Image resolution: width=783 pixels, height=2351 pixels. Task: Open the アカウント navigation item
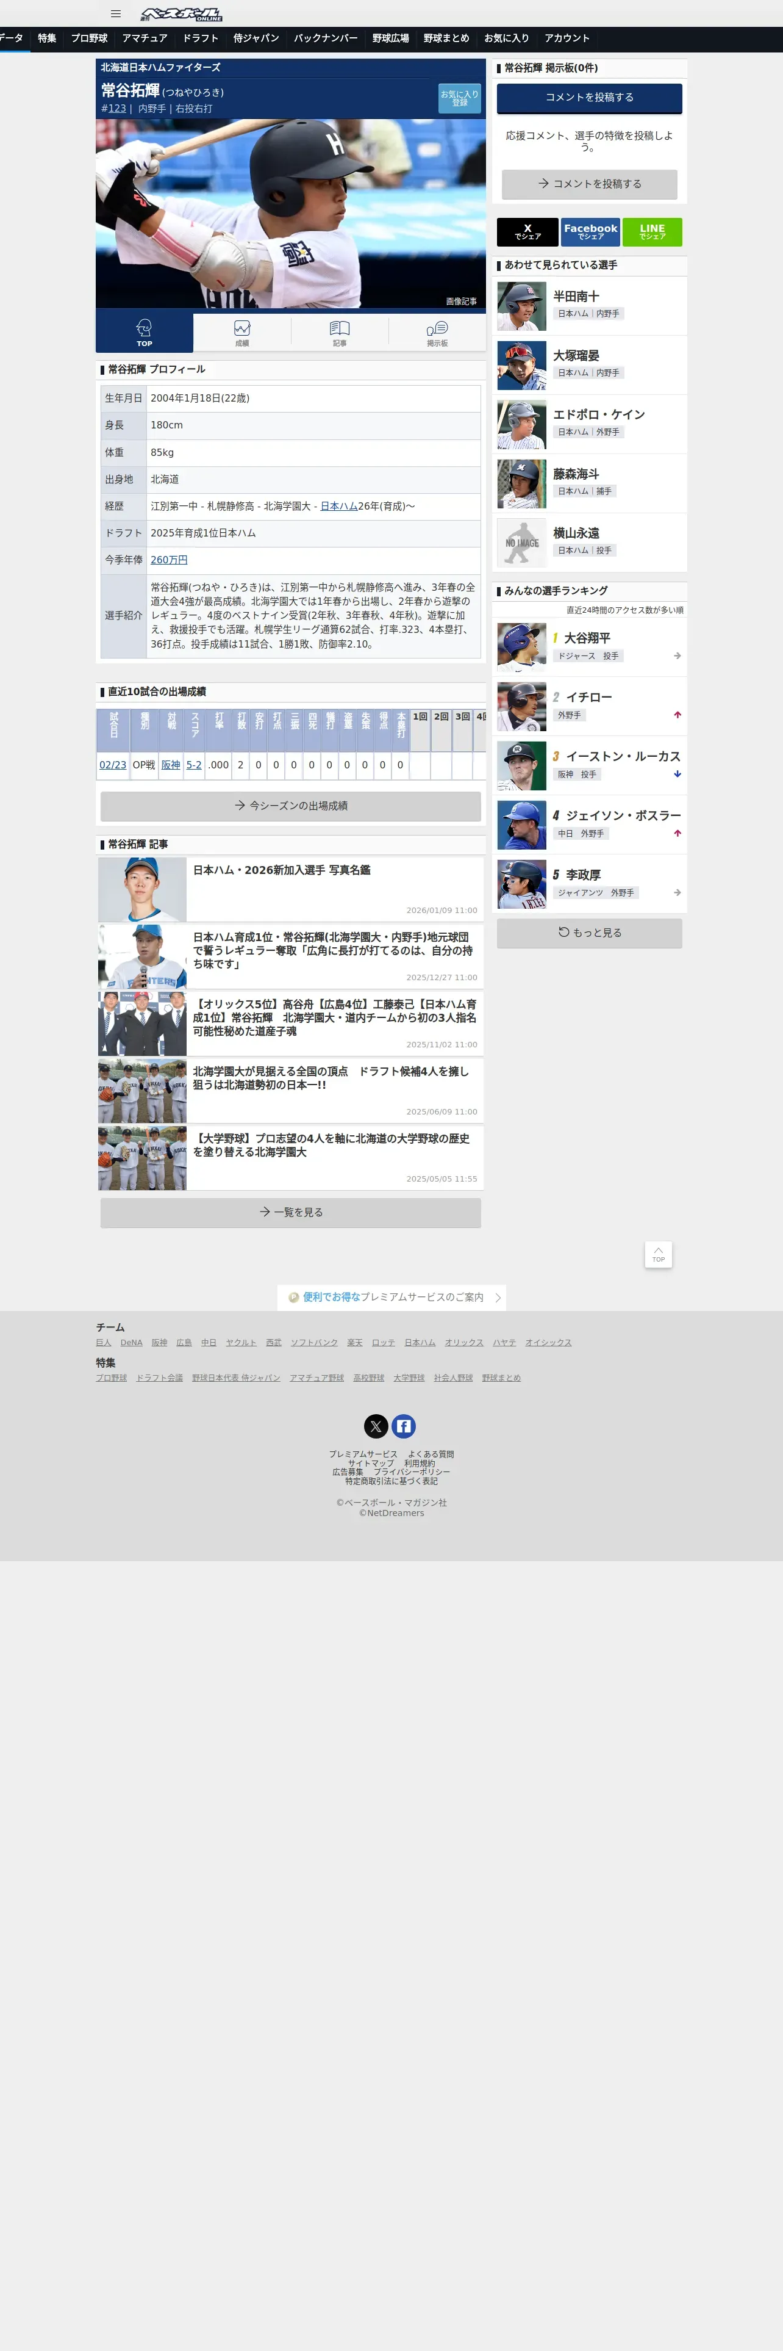(567, 38)
